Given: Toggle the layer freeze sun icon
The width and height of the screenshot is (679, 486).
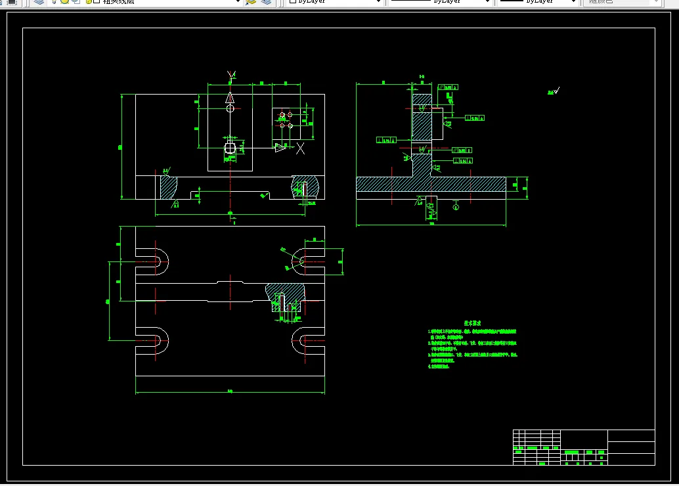Looking at the screenshot, I should pyautogui.click(x=65, y=2).
